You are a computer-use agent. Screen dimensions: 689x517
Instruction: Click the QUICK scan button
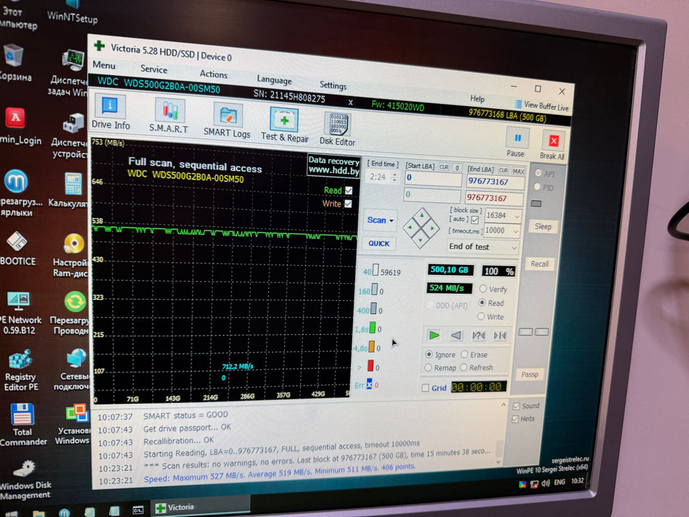(x=379, y=244)
